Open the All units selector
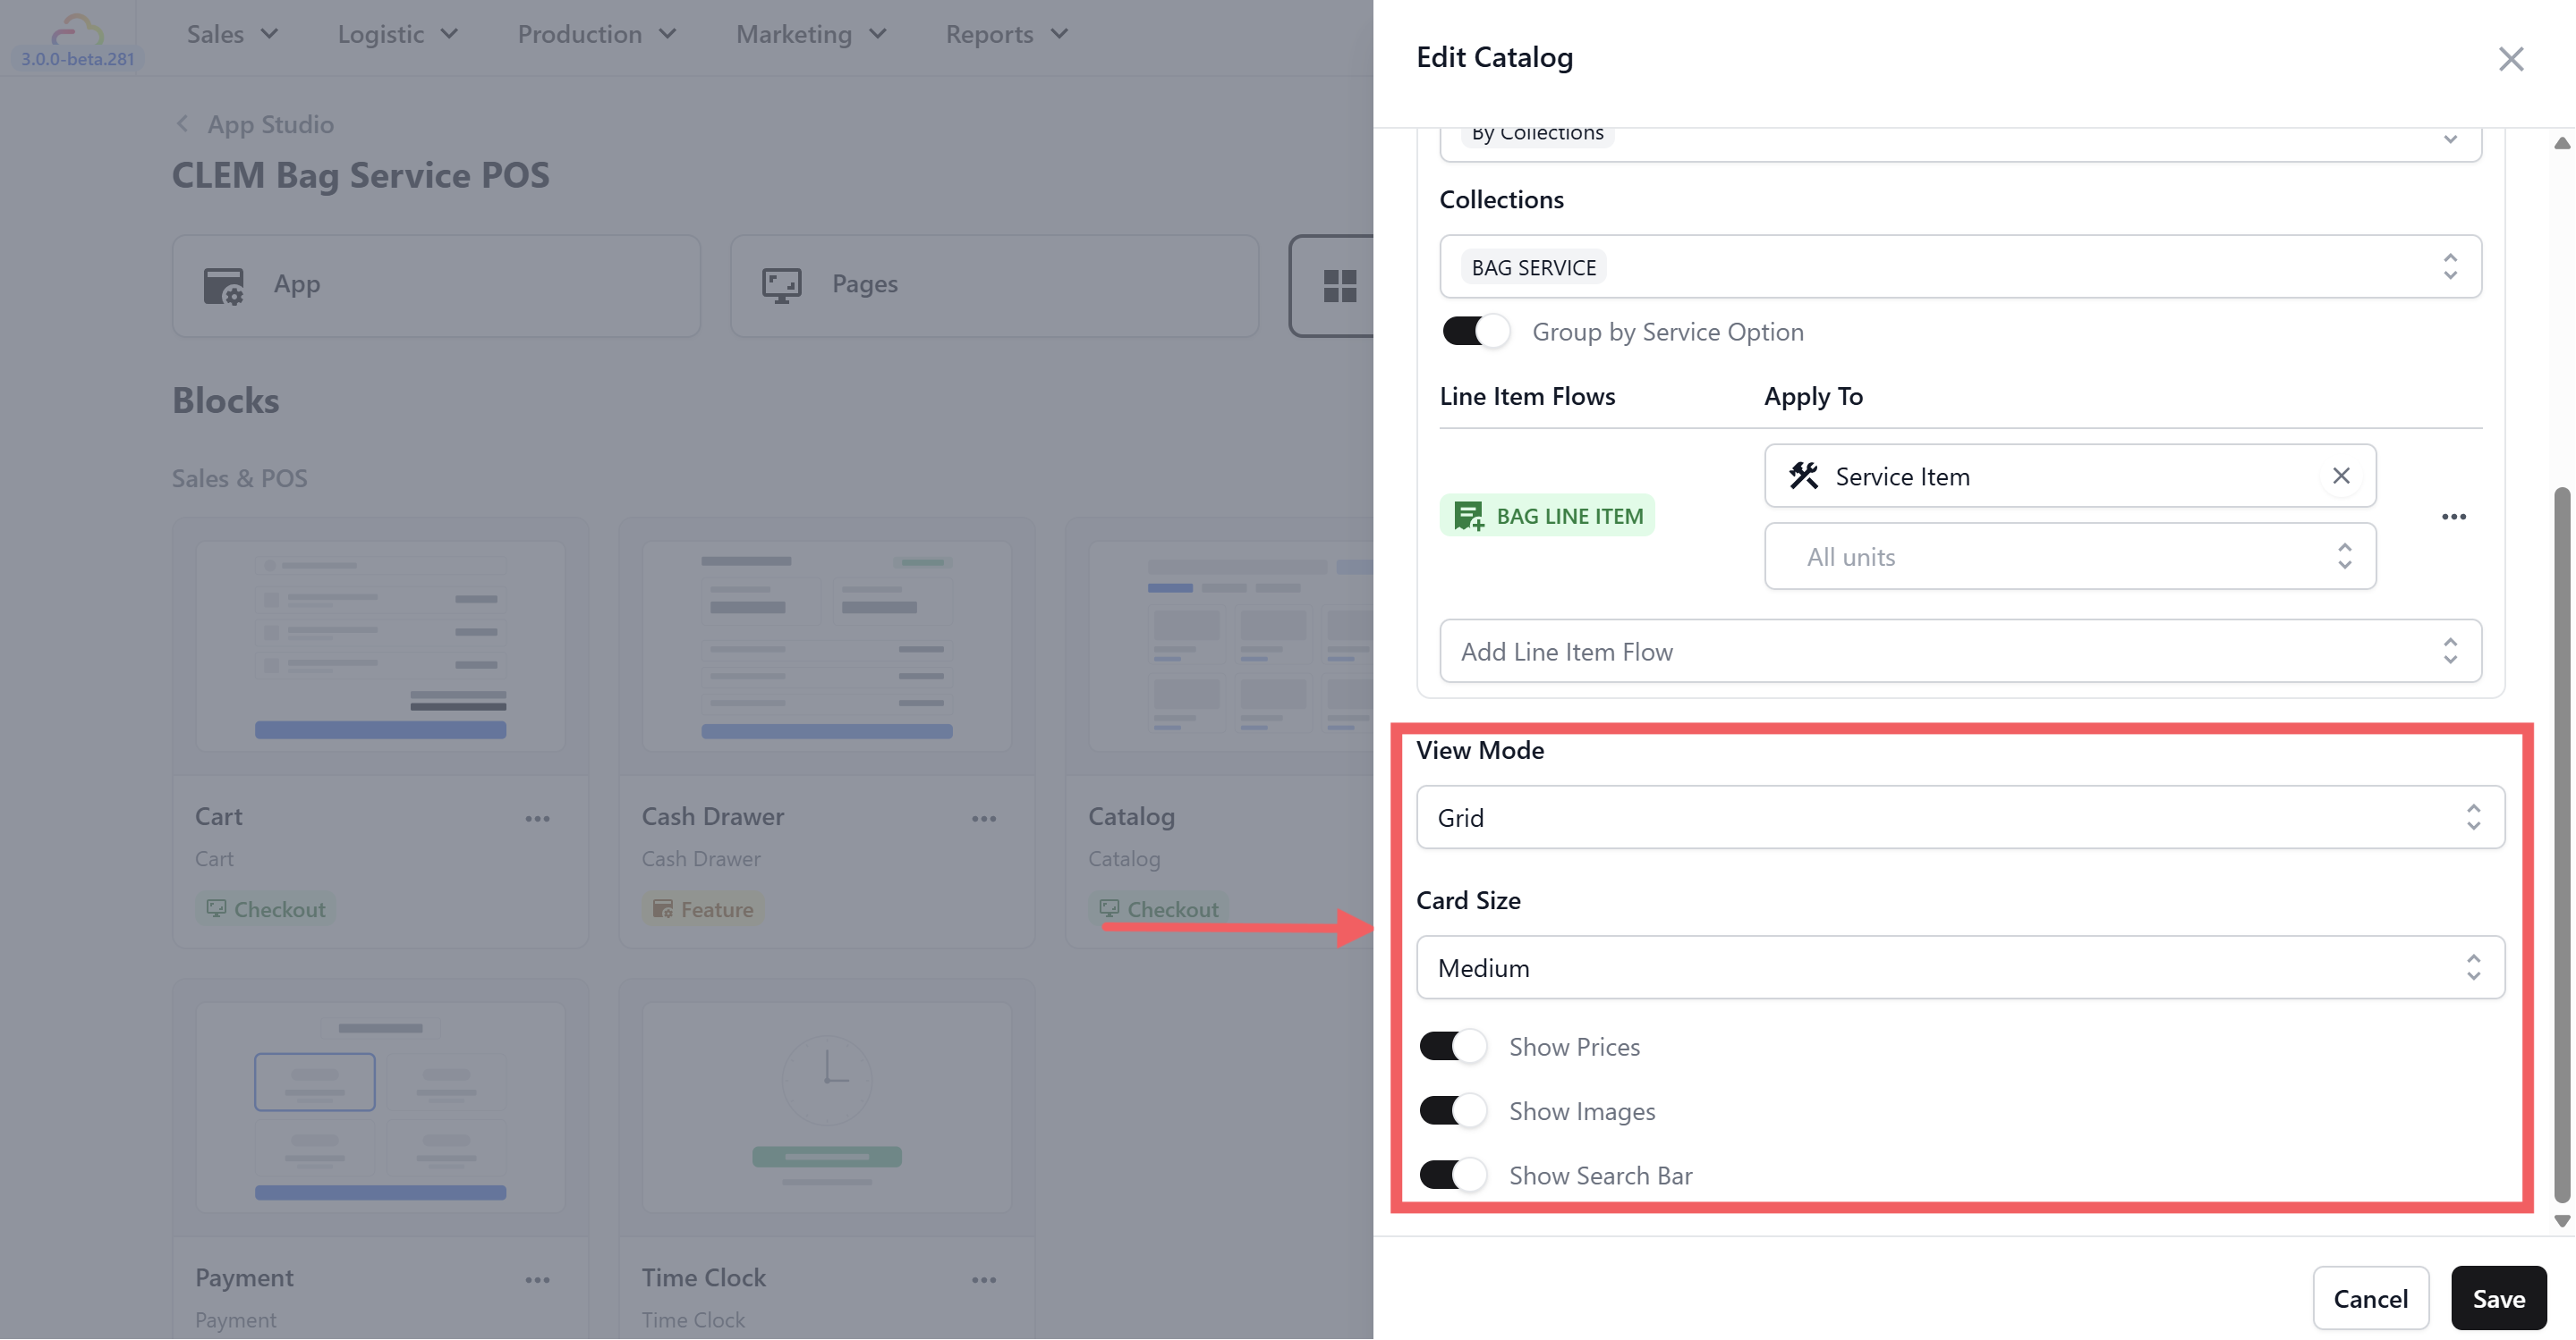 click(x=2069, y=557)
